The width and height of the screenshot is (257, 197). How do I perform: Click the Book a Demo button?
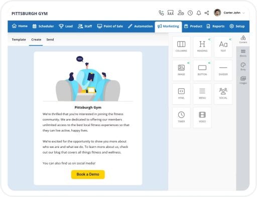tap(88, 174)
